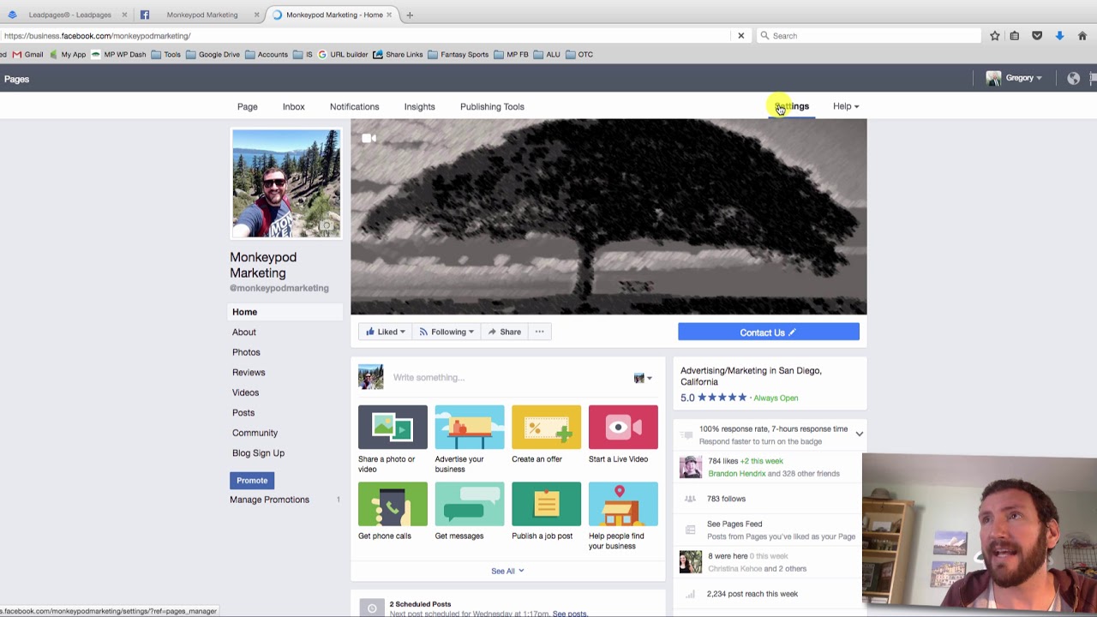Click the browser downloads arrow icon
Image resolution: width=1097 pixels, height=617 pixels.
tap(1059, 36)
